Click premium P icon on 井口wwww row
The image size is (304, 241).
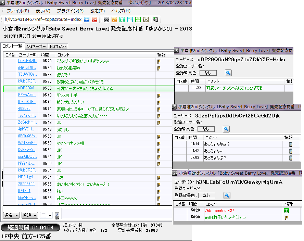point(159,198)
